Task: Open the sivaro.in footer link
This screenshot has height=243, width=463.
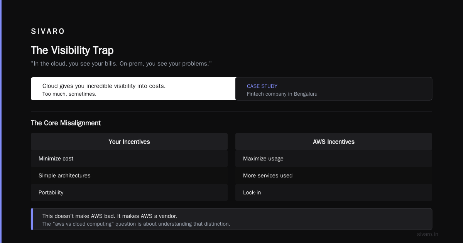Action: [x=428, y=234]
